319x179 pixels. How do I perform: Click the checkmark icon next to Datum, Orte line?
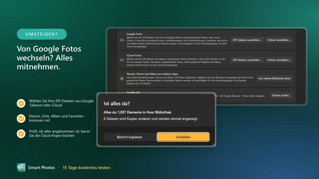[x=21, y=118]
